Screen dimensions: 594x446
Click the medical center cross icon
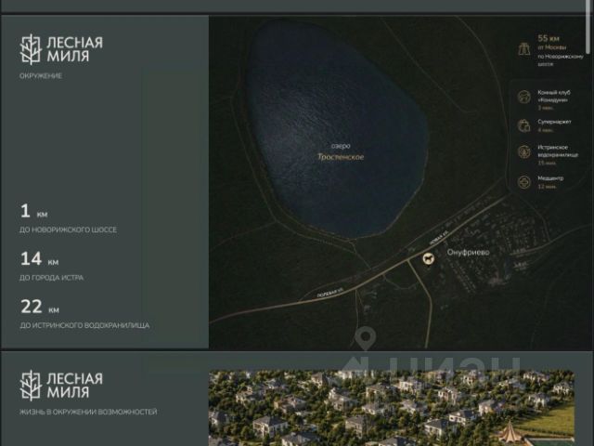(524, 182)
